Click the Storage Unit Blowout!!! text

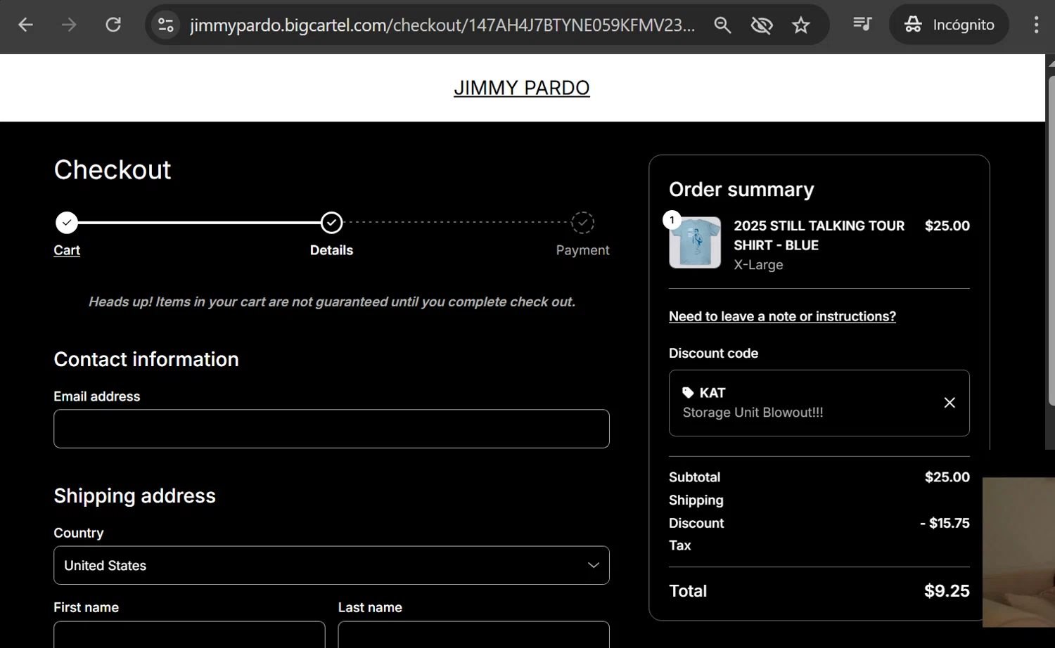(753, 413)
